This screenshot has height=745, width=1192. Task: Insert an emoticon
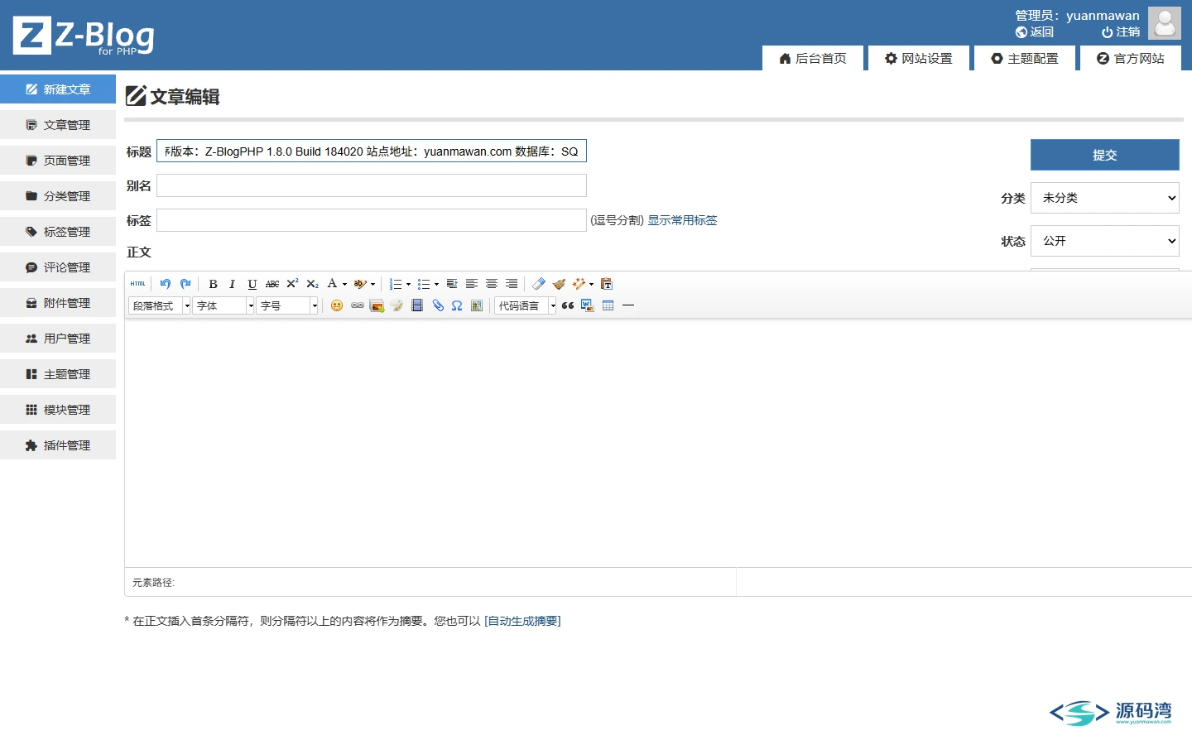tap(337, 305)
